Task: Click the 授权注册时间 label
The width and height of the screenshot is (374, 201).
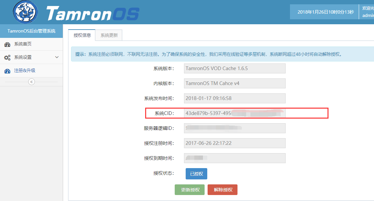Action: click(159, 143)
